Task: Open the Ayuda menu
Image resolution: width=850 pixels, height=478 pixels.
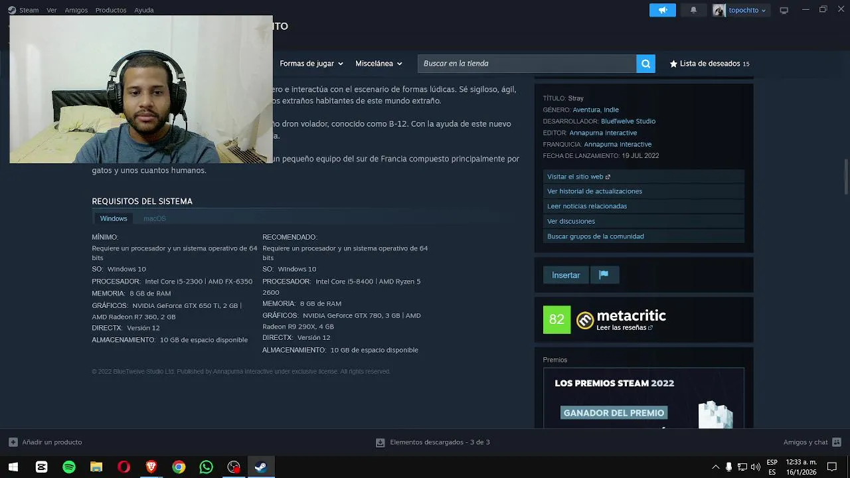Action: 144,10
